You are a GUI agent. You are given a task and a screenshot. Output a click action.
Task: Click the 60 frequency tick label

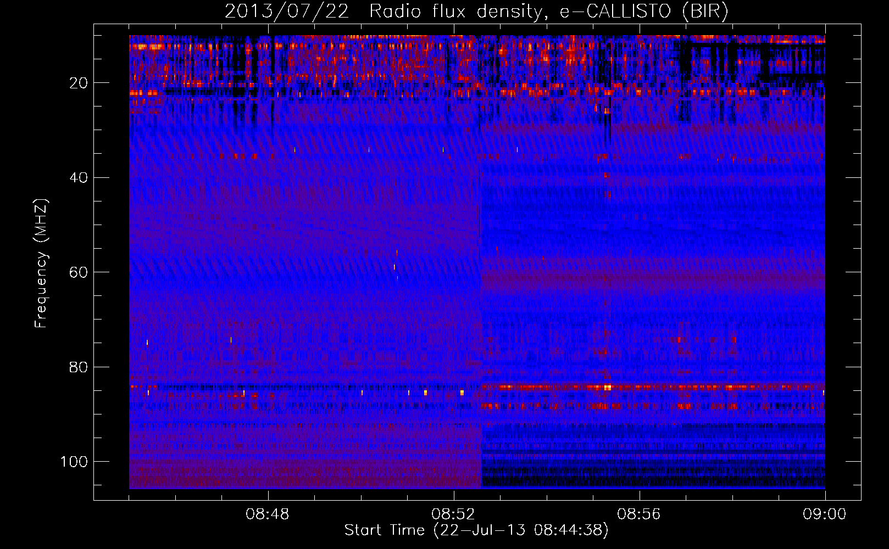(79, 272)
